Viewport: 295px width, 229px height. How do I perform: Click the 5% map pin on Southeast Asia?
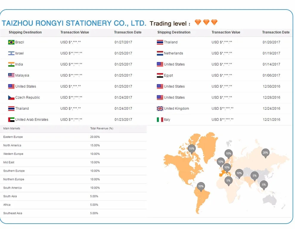[x=264, y=185]
